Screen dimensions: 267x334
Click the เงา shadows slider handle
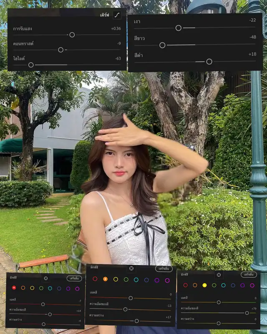point(179,28)
